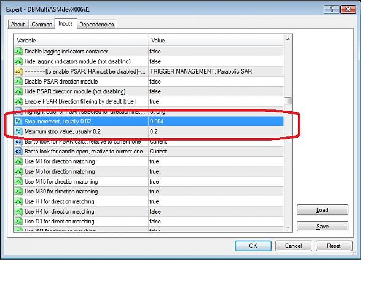Click icon beside Use M1 for direction matching
The height and width of the screenshot is (307, 384).
point(18,161)
